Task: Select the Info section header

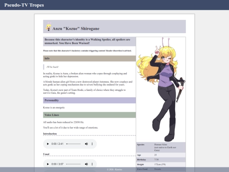Action: point(89,59)
